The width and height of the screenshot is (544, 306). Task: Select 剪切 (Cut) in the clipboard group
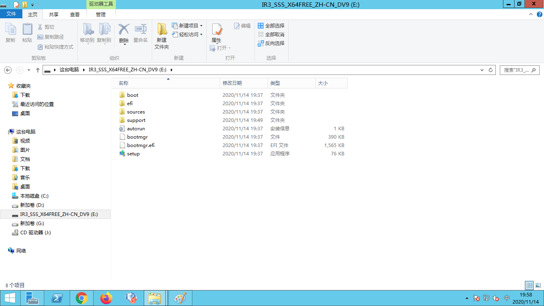coord(46,27)
